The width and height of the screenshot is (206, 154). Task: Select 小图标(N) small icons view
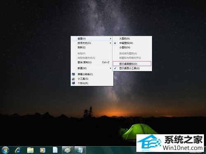[x=132, y=48]
